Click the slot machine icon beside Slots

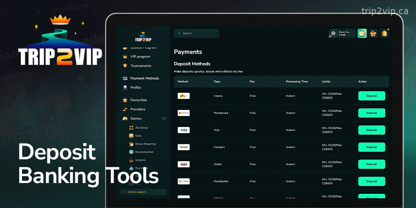(131, 136)
